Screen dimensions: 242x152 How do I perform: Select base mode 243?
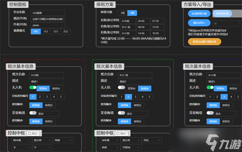(x=35, y=31)
